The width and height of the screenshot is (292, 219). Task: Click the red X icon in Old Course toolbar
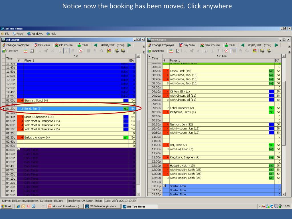[x=81, y=51]
